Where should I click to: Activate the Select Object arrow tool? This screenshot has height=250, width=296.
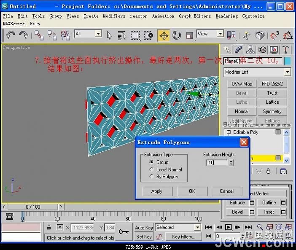109,35
